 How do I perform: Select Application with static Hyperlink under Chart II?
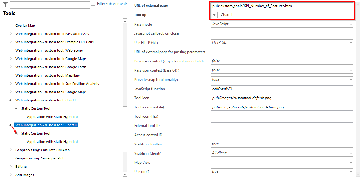point(52,142)
